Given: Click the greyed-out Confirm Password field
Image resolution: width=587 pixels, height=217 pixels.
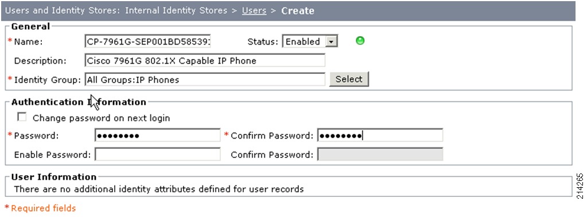Looking at the screenshot, I should pos(380,154).
